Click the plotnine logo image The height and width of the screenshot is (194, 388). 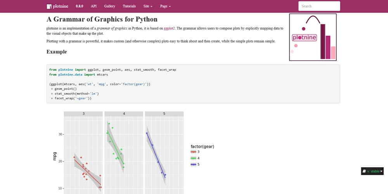313,37
